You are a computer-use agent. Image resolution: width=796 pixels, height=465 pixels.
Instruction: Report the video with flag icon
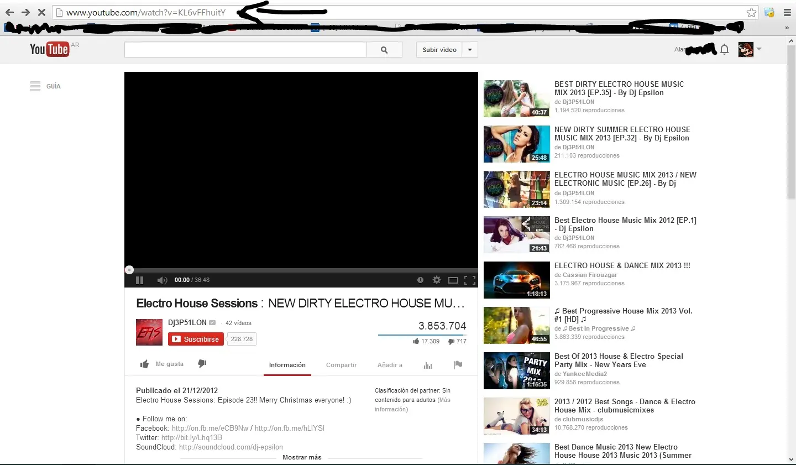(x=458, y=364)
